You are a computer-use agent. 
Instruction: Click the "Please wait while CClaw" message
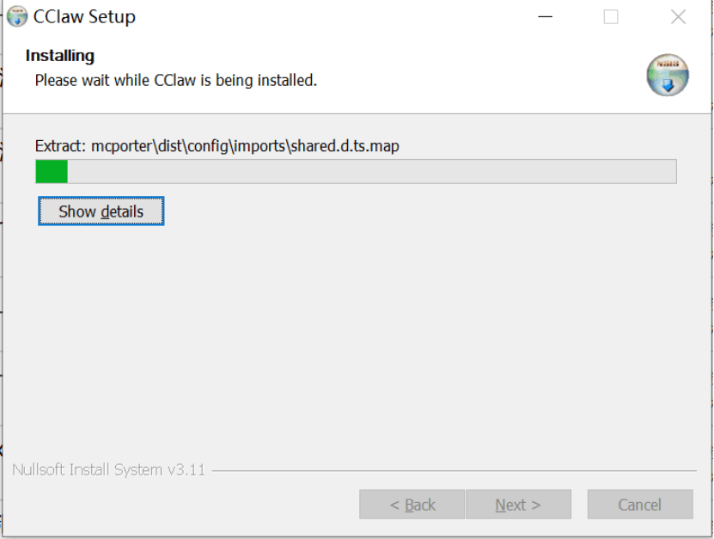pos(175,81)
